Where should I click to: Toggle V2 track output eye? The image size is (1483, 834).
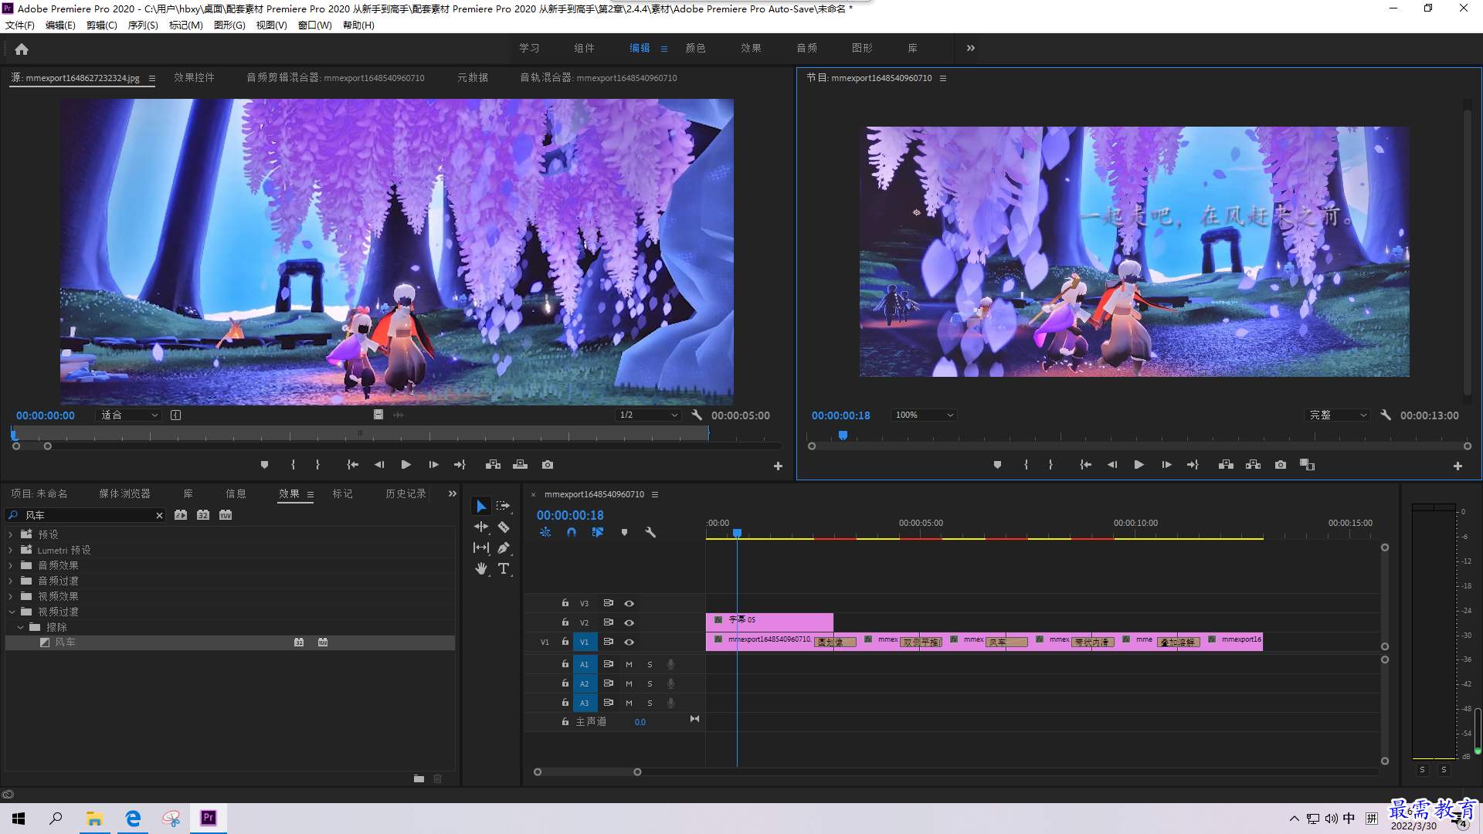(x=630, y=622)
